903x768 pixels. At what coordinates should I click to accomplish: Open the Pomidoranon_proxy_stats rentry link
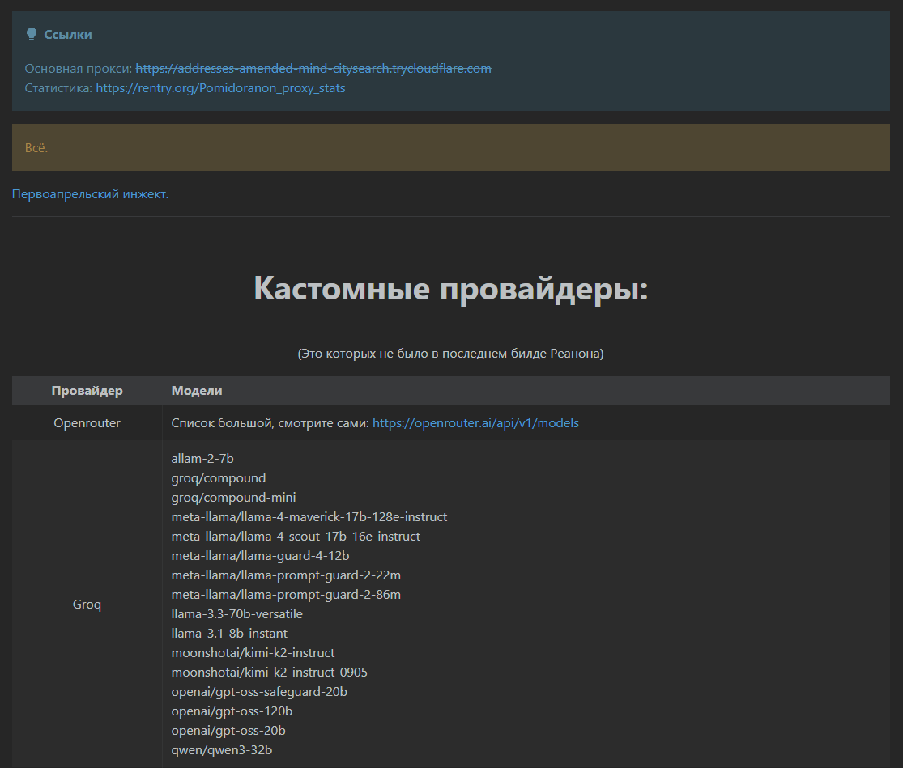(x=220, y=88)
